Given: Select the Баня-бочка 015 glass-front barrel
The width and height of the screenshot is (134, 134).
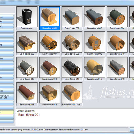Looking at the screenshot, I should 94,69.
